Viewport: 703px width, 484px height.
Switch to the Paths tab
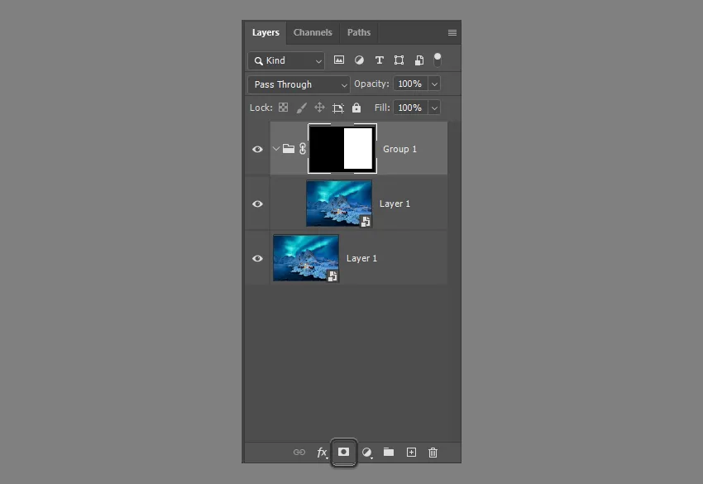pos(359,32)
